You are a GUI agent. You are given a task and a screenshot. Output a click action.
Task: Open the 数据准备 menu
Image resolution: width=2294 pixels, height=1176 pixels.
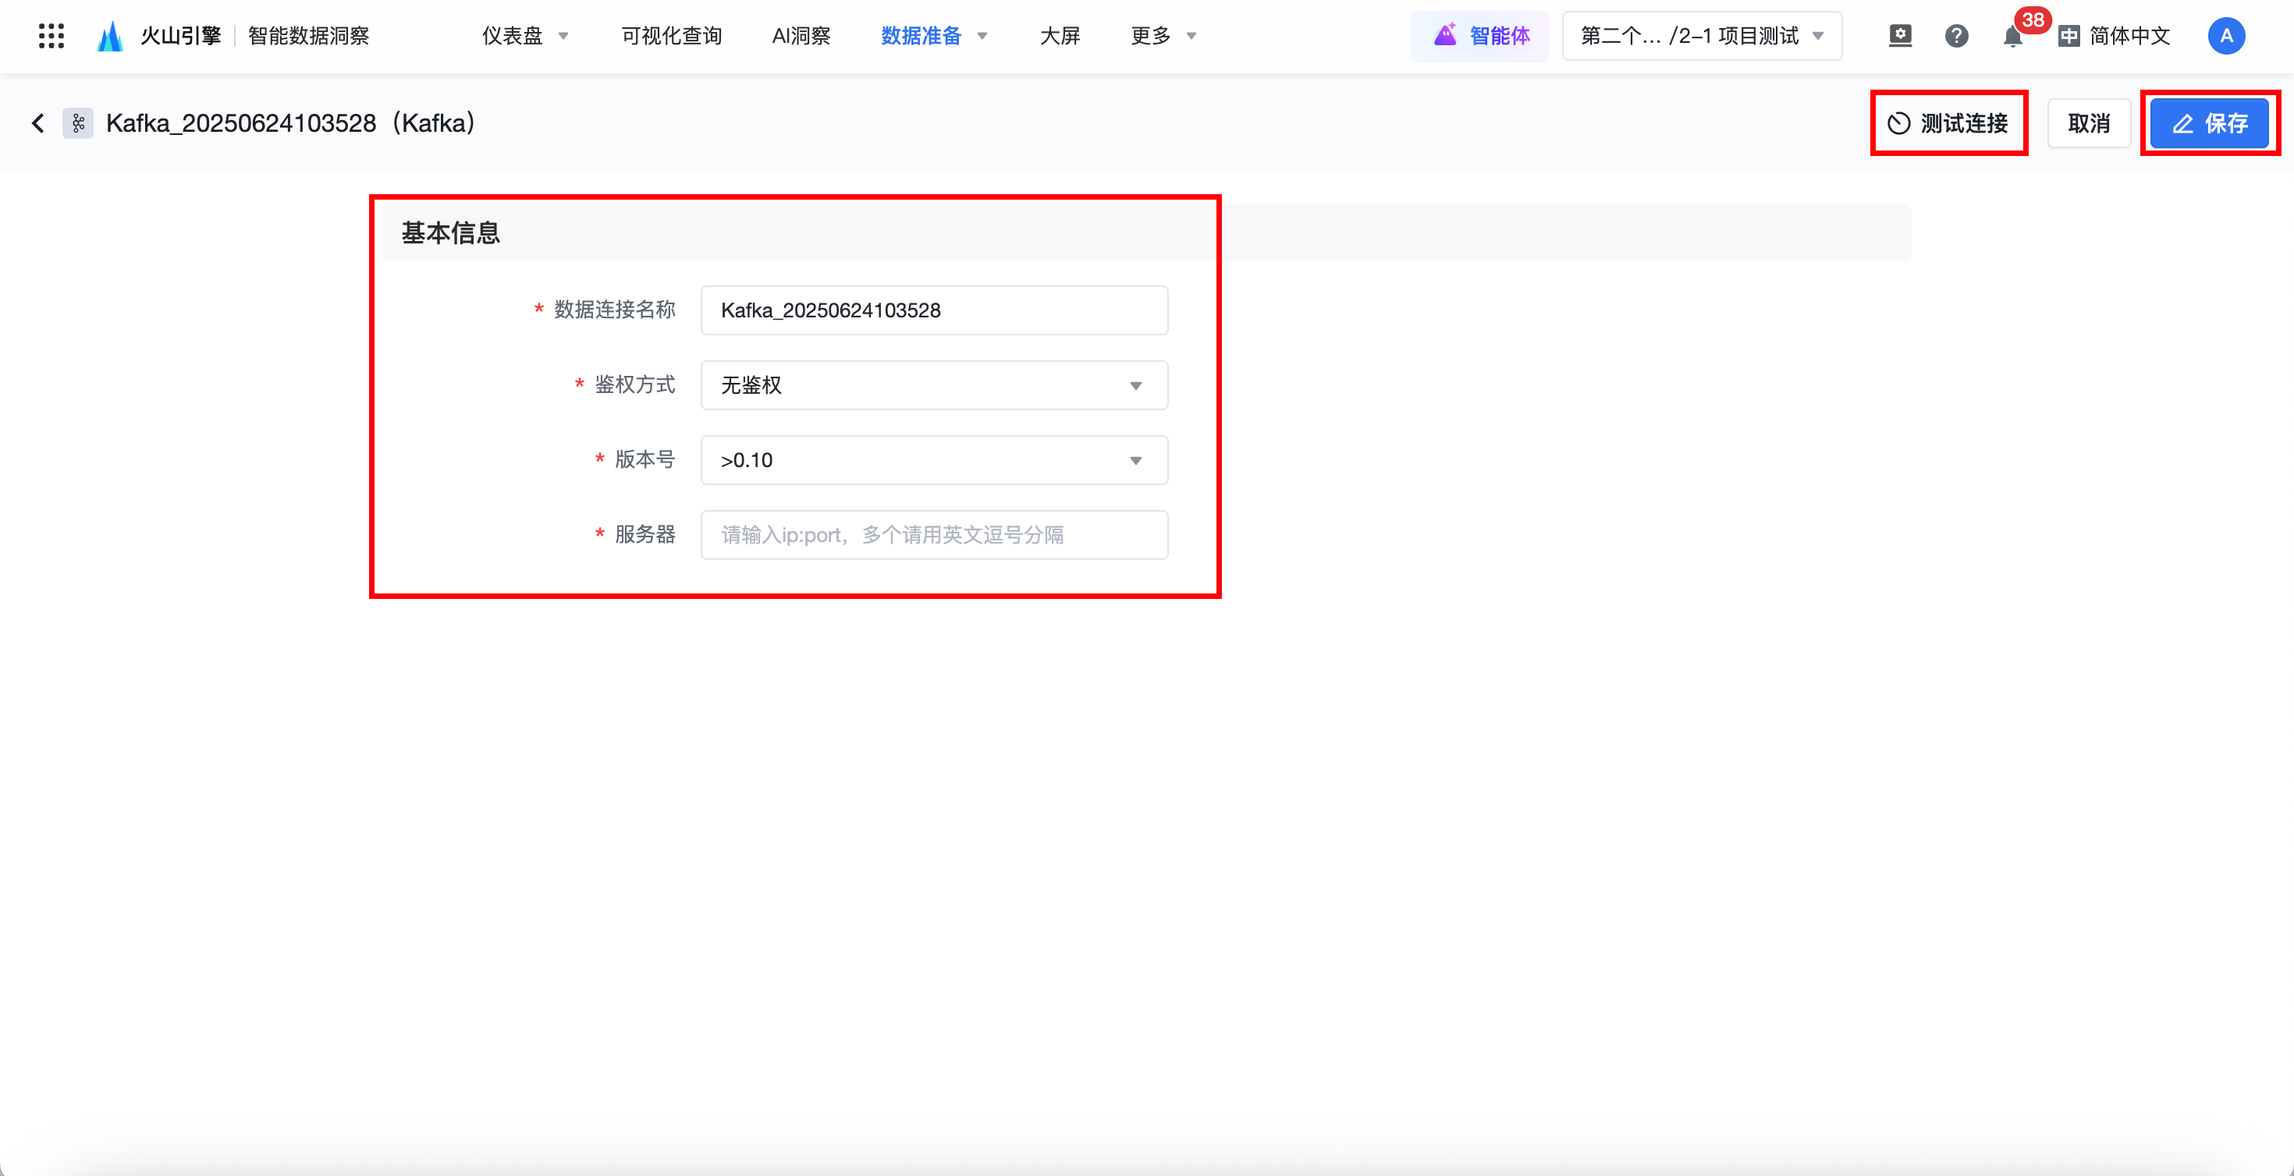click(933, 36)
